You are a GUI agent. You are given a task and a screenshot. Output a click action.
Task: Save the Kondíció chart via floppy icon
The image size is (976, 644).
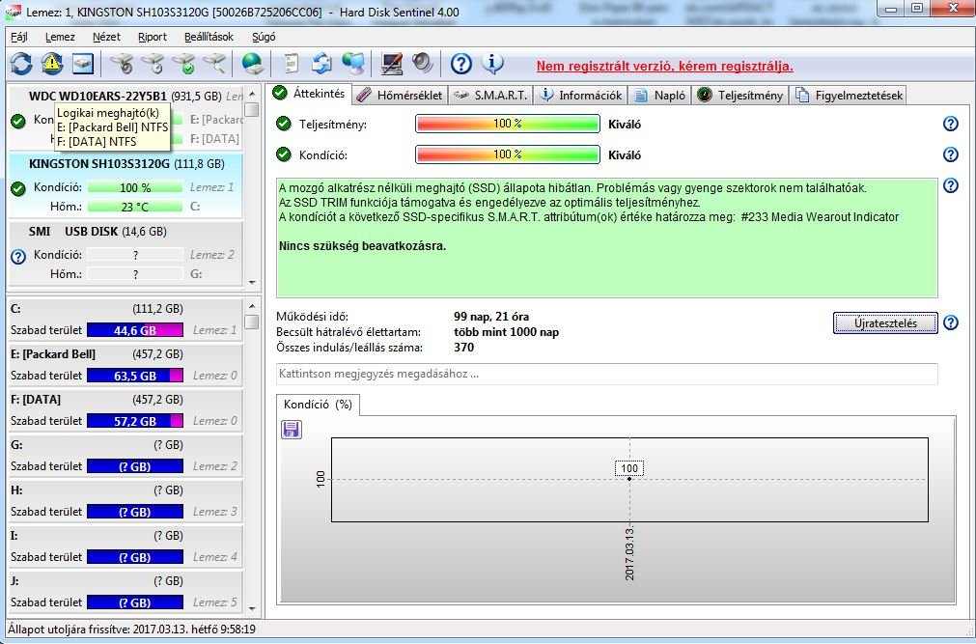292,429
